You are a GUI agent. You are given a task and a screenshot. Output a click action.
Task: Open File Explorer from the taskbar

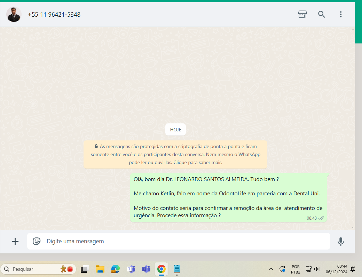(100, 269)
